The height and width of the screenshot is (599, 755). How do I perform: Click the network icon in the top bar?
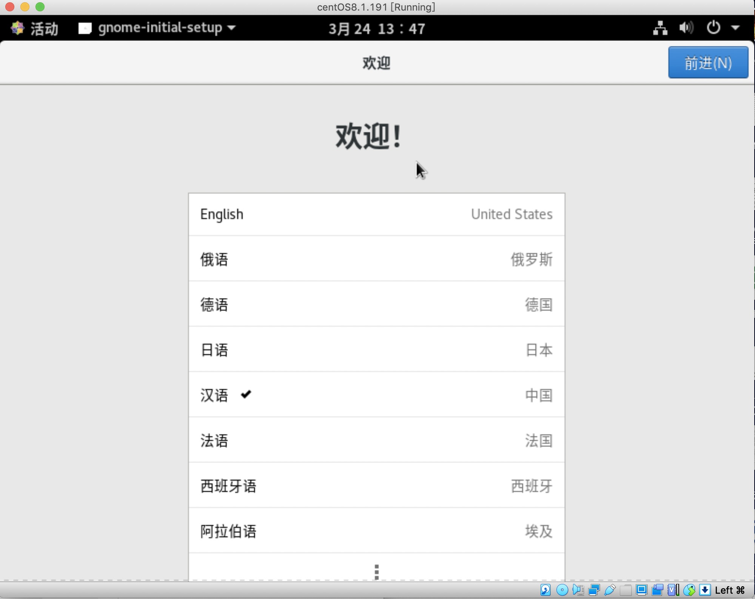pos(660,28)
